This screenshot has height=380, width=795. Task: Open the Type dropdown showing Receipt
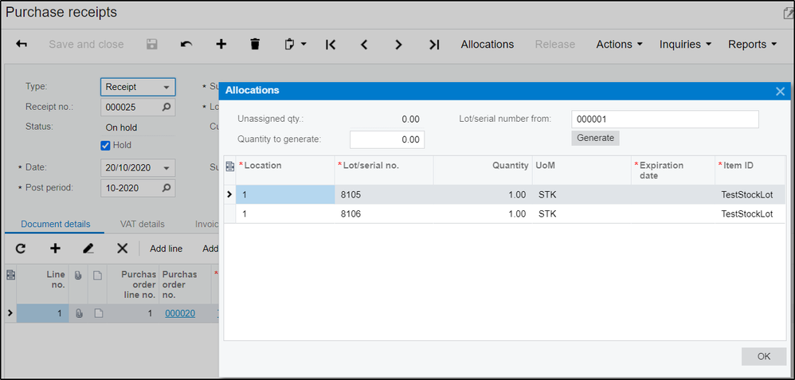138,87
